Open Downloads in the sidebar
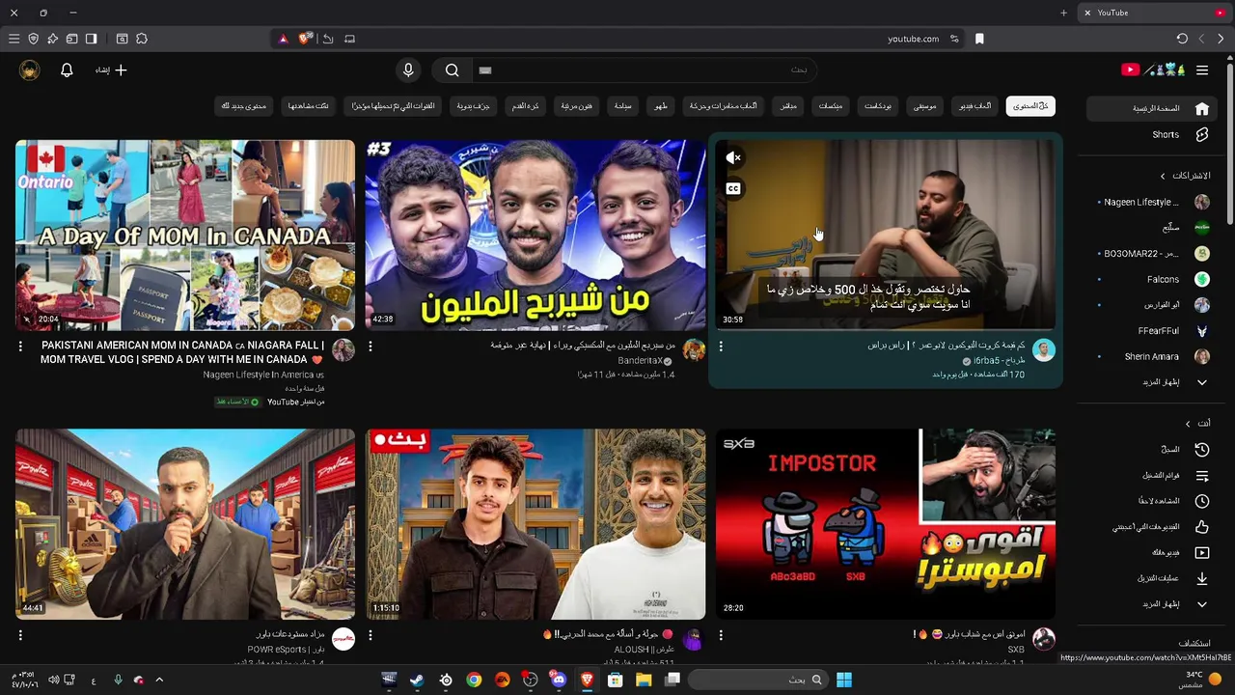This screenshot has width=1235, height=695. point(1153,578)
